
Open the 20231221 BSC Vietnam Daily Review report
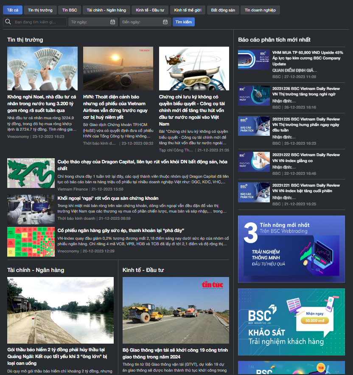[306, 188]
